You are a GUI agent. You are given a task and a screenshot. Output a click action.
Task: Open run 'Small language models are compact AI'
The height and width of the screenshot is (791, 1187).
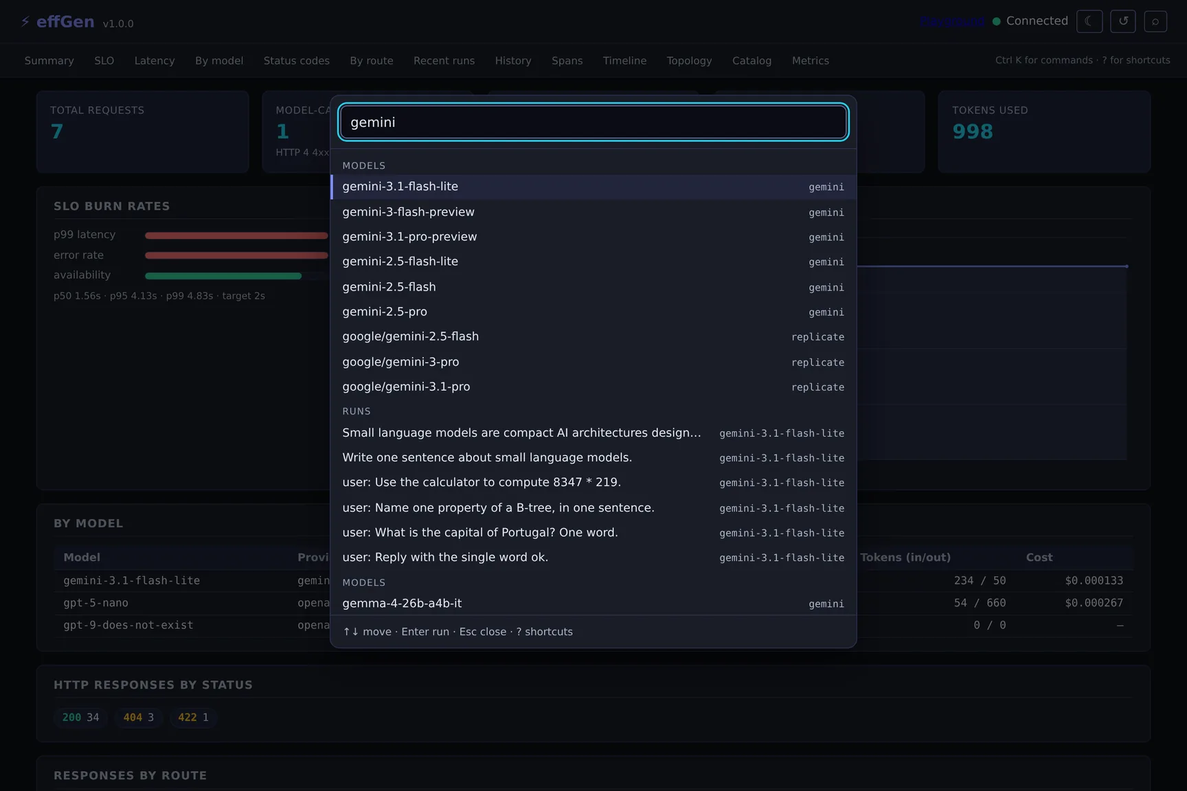point(593,433)
